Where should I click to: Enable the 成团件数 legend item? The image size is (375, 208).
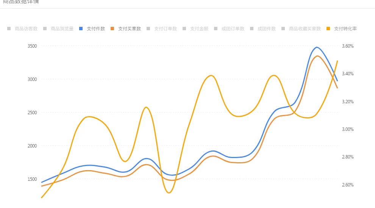pos(266,29)
